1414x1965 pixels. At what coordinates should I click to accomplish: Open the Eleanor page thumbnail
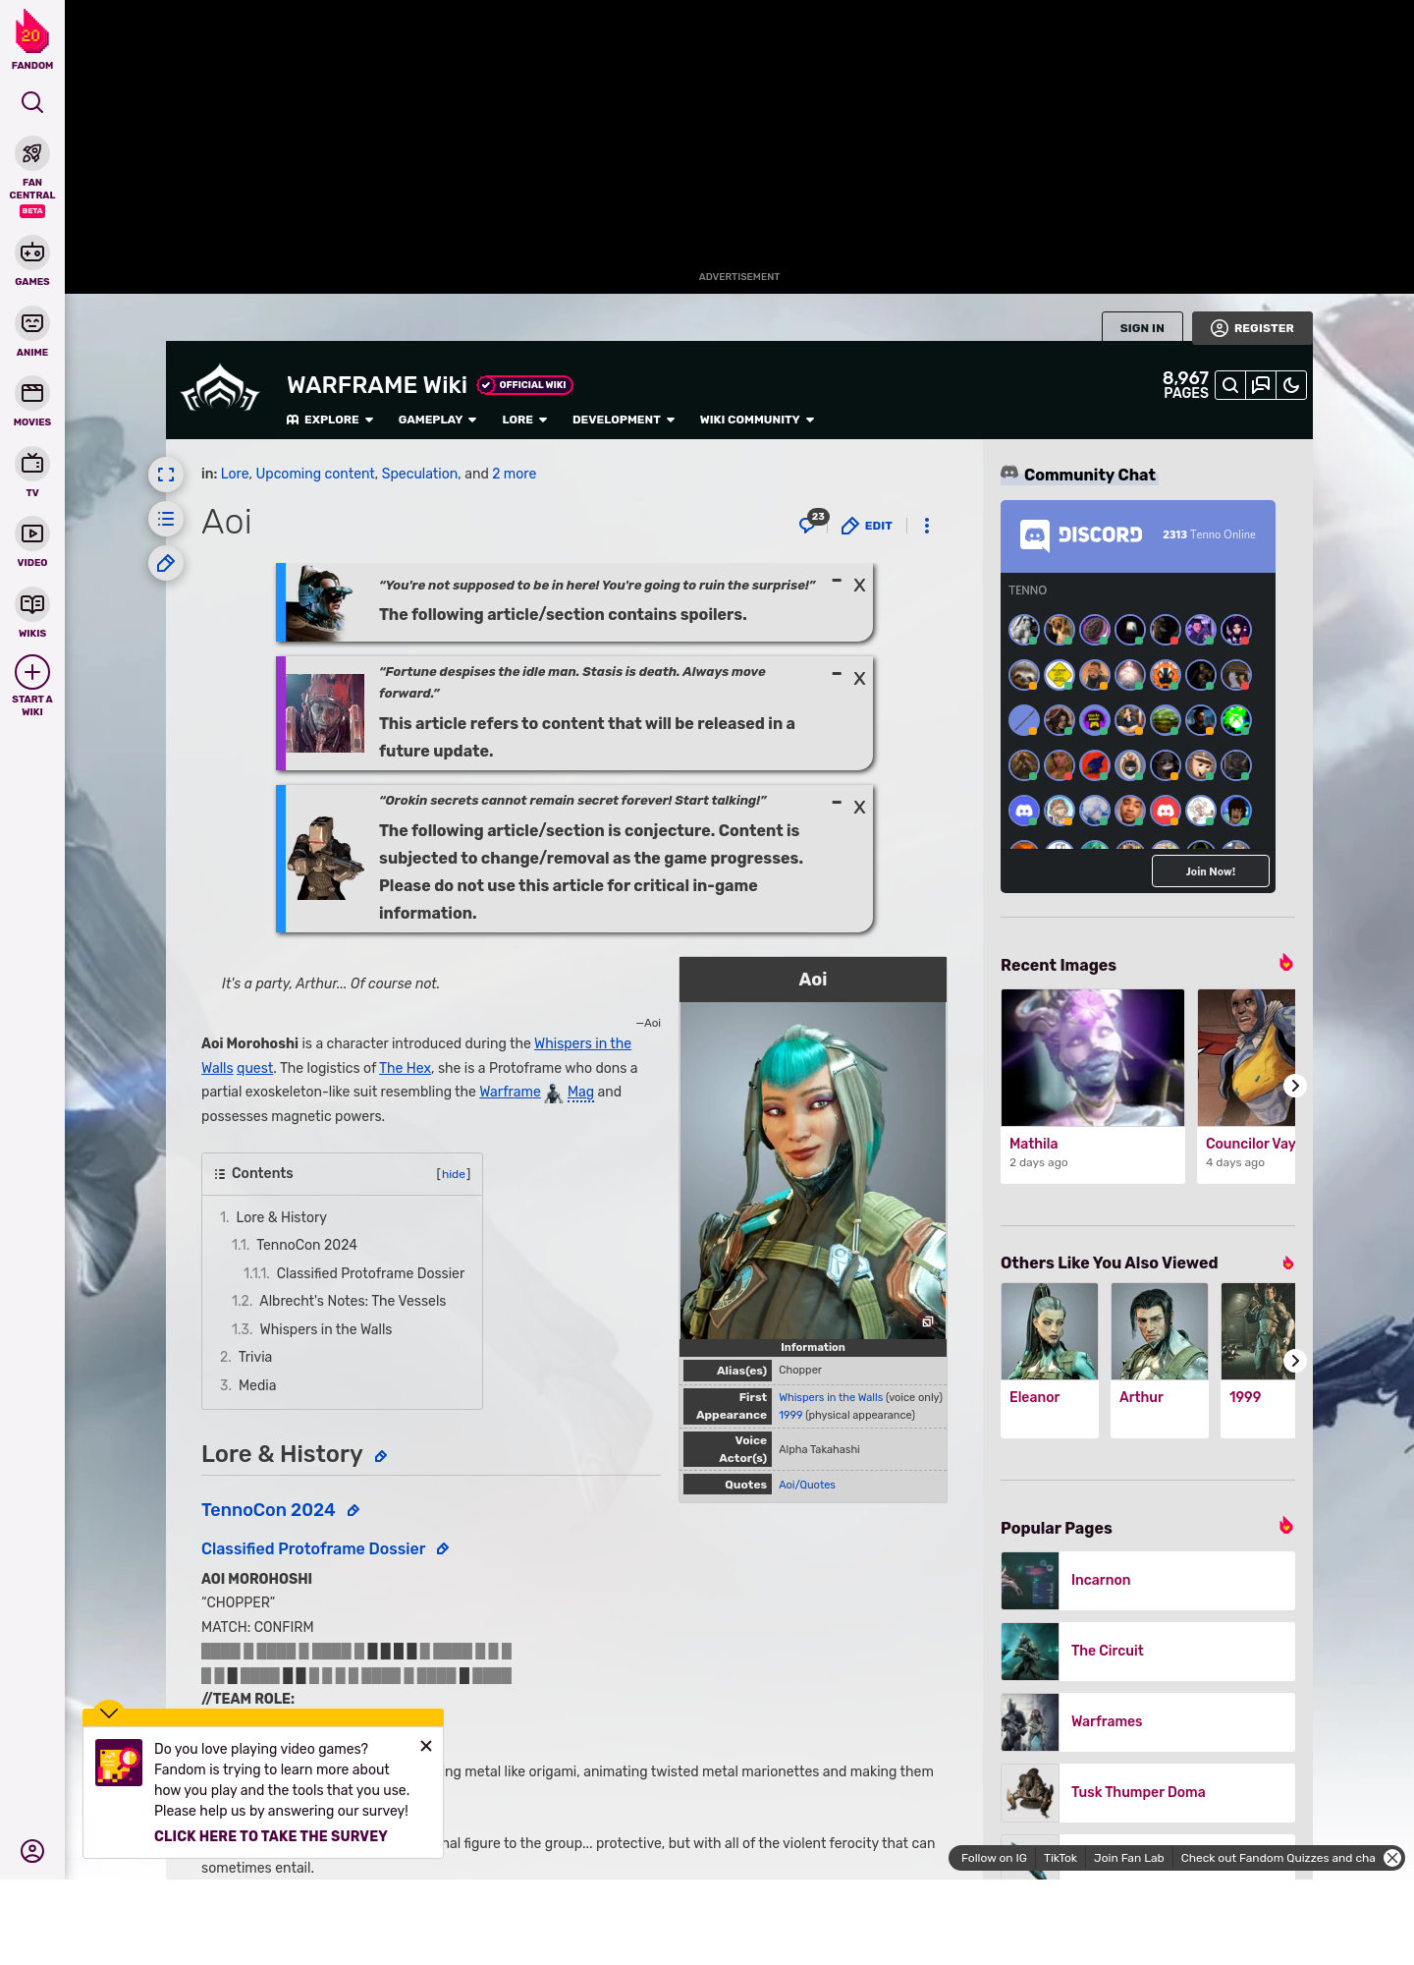tap(1050, 1331)
